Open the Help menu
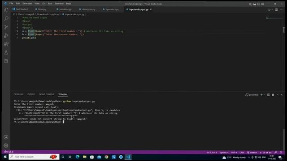 click(69, 4)
